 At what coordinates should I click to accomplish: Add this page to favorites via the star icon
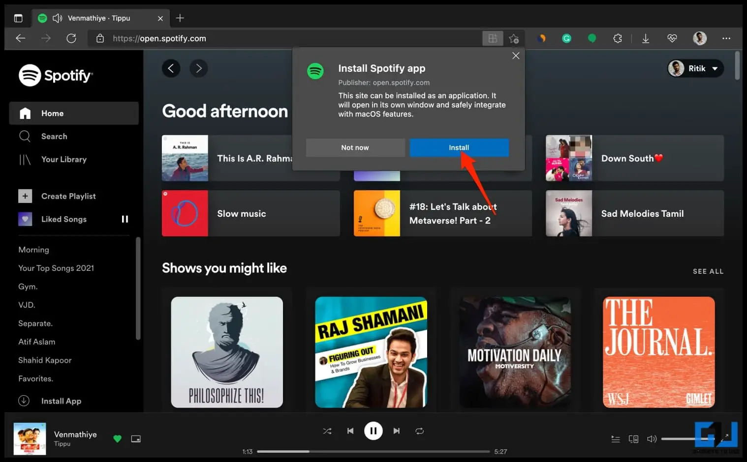(514, 38)
